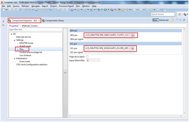189x122 pixels.
Task: Click the Input Glitch filter value field
Action: (x=93, y=60)
